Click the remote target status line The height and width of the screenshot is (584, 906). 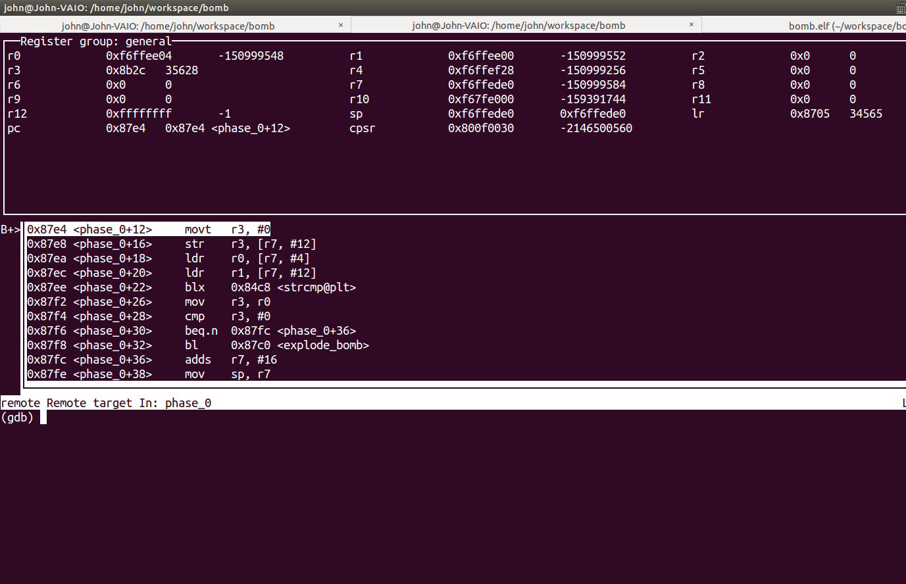[x=106, y=403]
